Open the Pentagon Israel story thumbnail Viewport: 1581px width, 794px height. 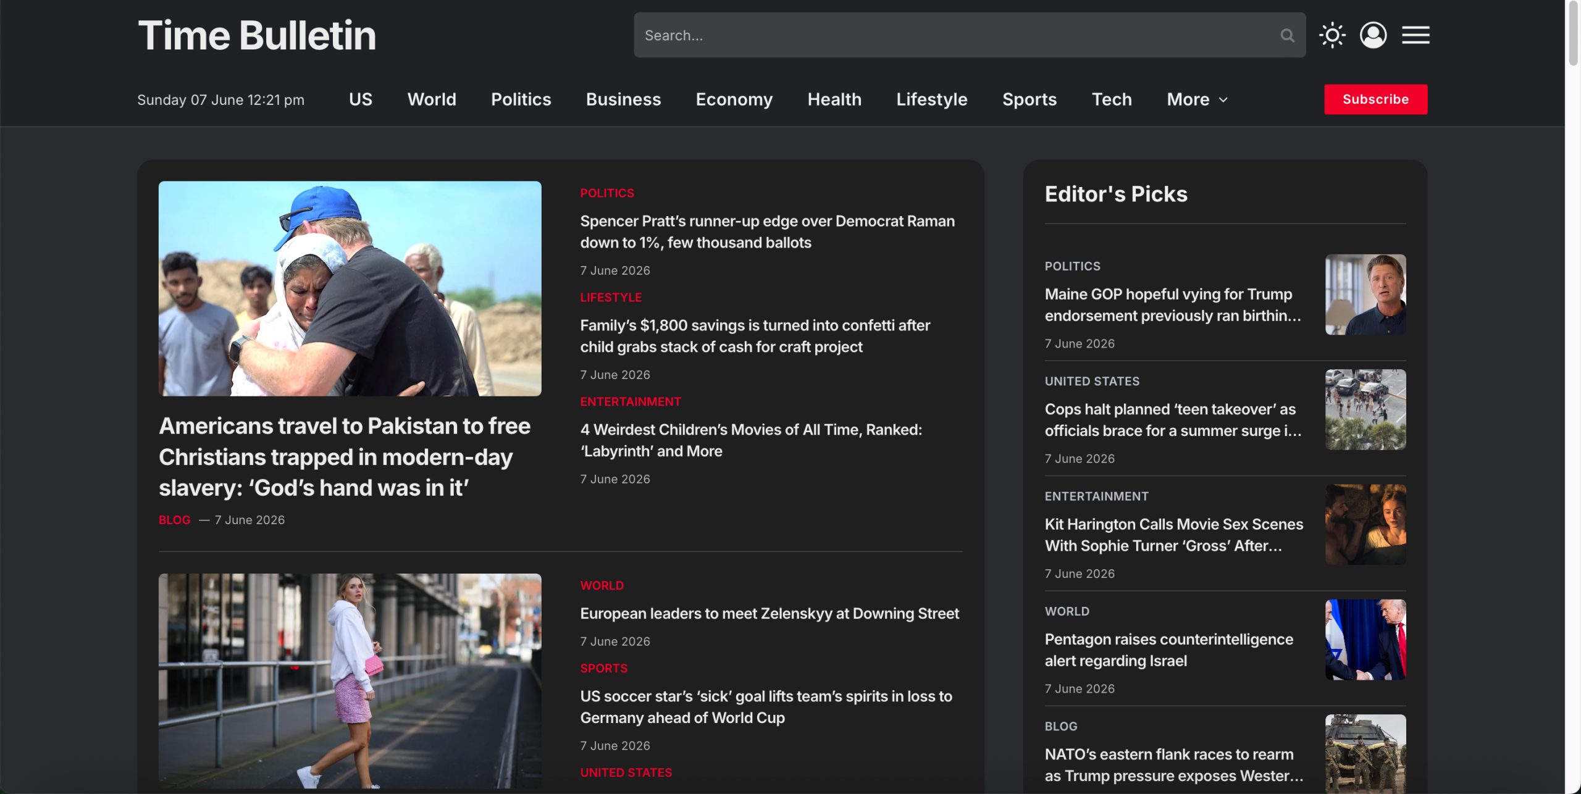pos(1365,639)
